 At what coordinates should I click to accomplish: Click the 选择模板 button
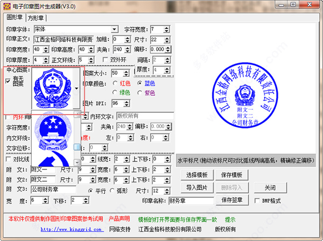tap(196, 175)
